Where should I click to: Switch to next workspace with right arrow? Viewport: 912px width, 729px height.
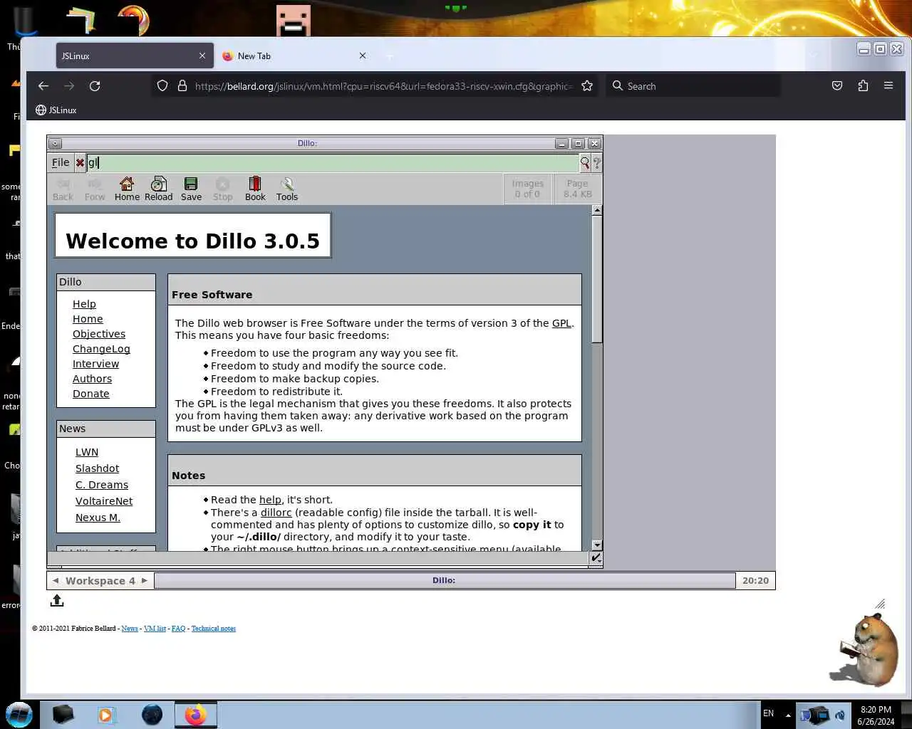point(145,580)
